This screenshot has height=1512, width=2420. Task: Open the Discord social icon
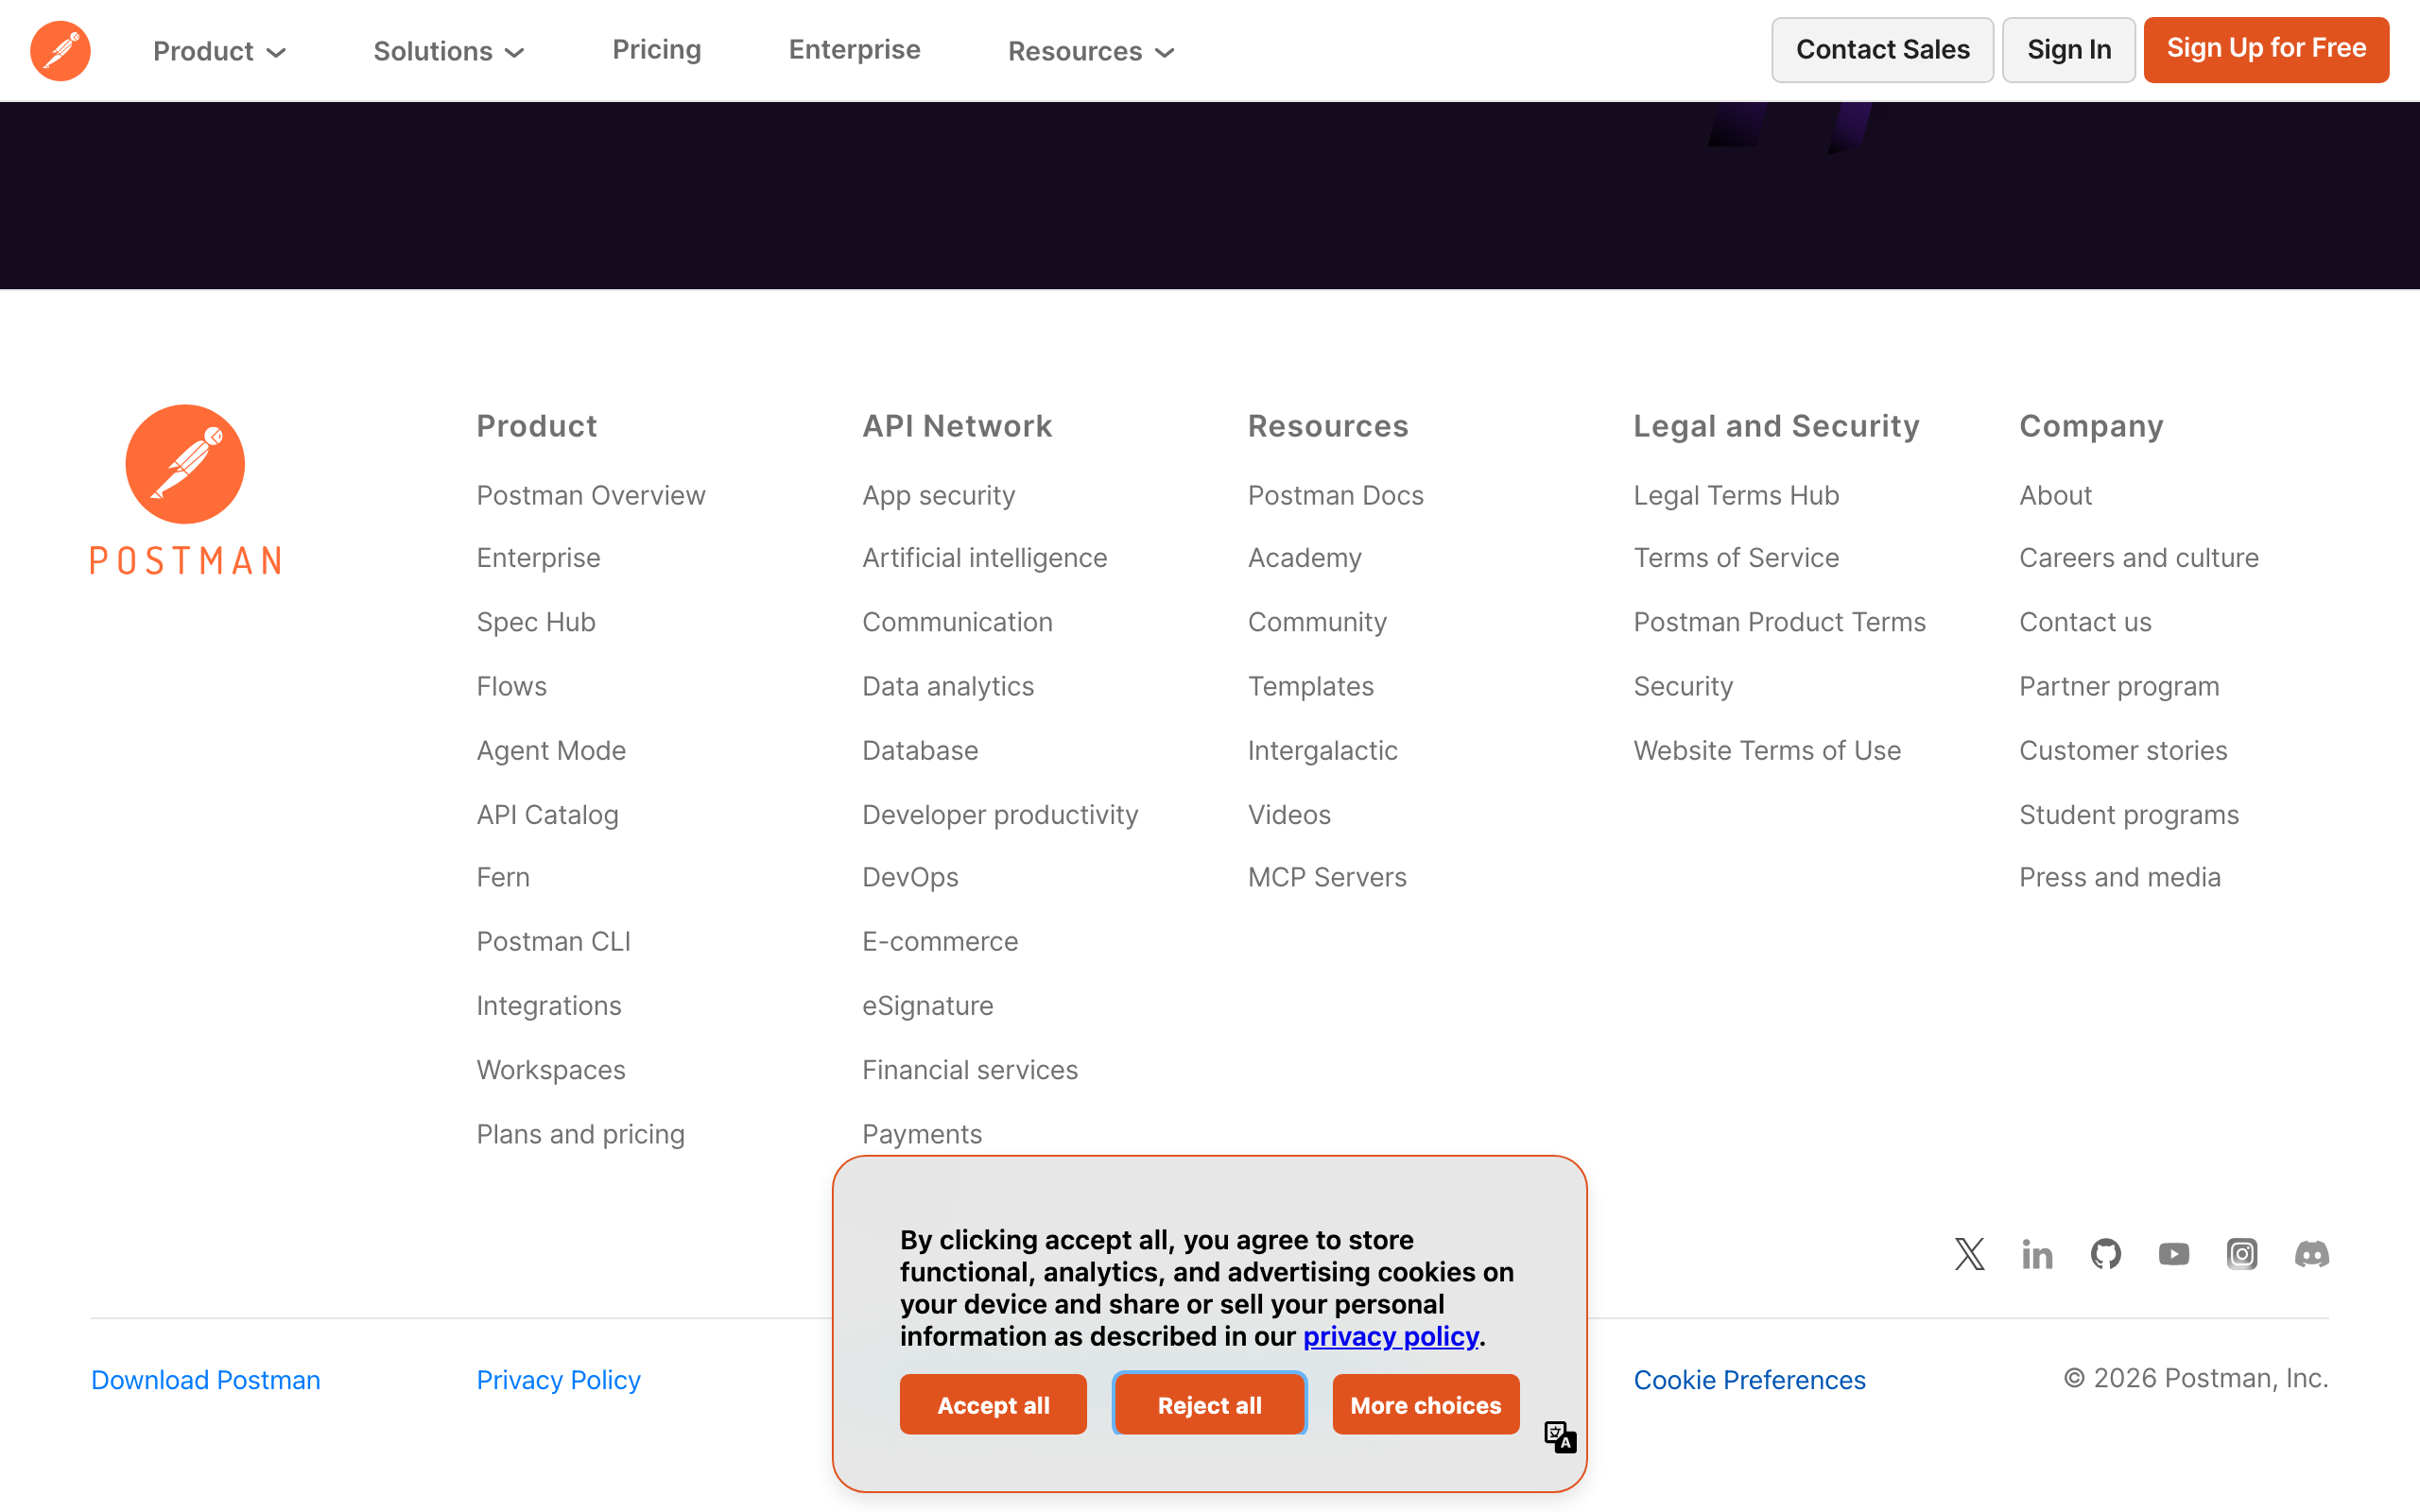[x=2311, y=1254]
